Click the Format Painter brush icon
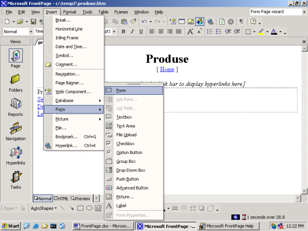The image size is (308, 231). 133,21
